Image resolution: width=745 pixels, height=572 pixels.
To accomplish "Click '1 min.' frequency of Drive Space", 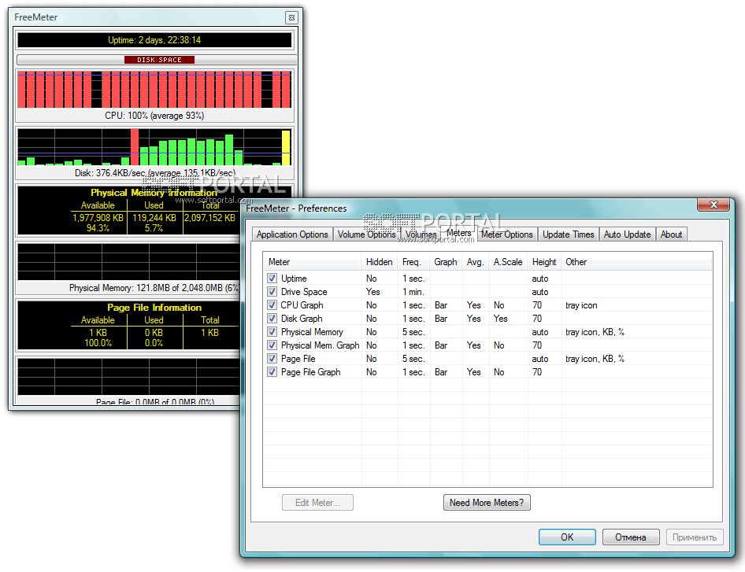I will [413, 292].
